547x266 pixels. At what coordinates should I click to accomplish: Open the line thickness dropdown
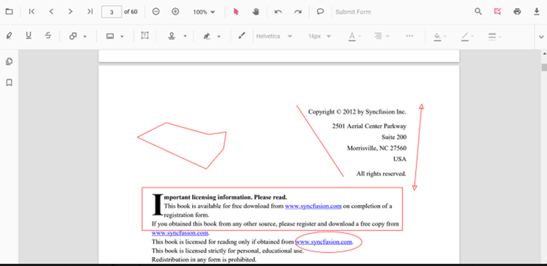click(x=494, y=36)
